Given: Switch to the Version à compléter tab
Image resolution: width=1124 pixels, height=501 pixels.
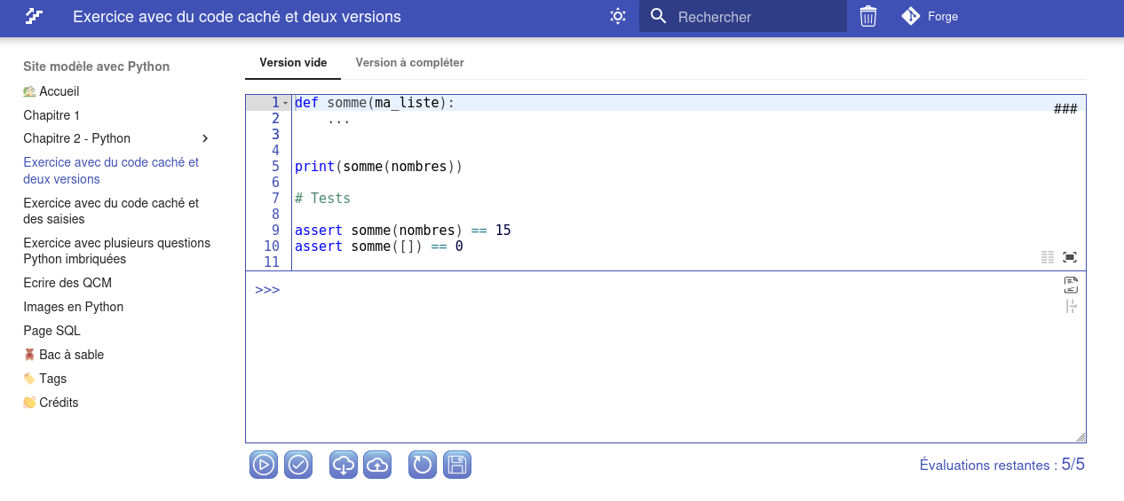Looking at the screenshot, I should [x=410, y=63].
